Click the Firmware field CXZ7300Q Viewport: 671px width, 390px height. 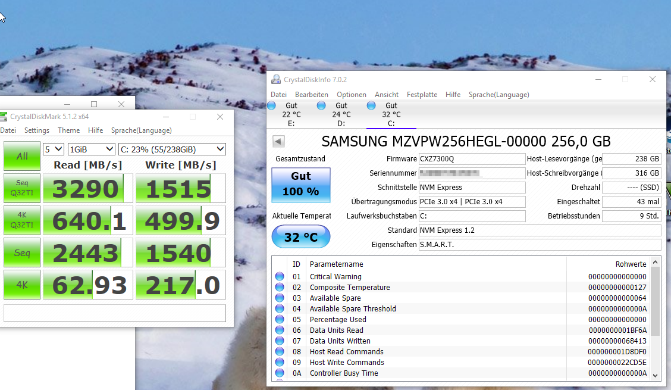[x=472, y=159]
